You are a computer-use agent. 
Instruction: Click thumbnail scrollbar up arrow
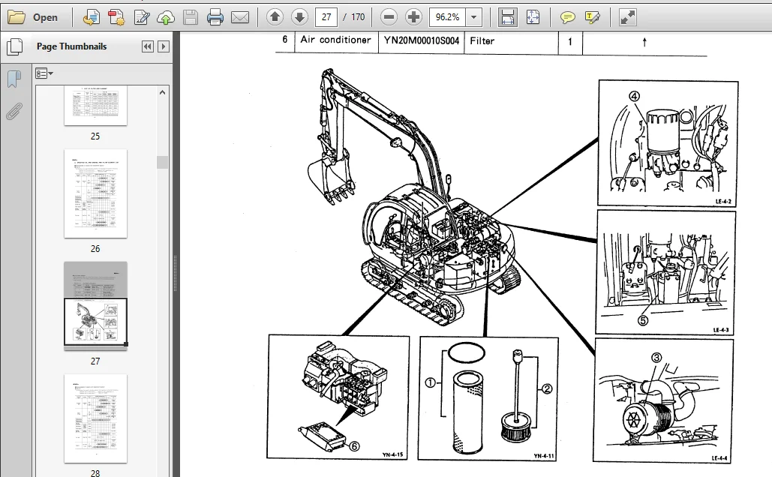[x=163, y=92]
